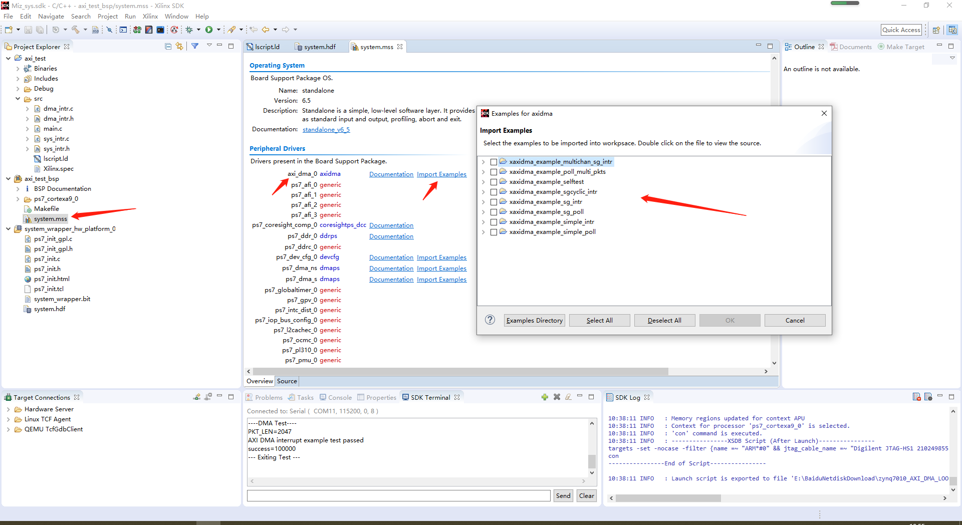Click the repository refresh toolbar icon
This screenshot has height=525, width=962.
tap(174, 30)
